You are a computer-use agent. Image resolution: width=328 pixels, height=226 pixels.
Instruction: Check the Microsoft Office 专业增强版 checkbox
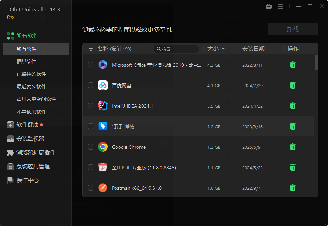91,65
